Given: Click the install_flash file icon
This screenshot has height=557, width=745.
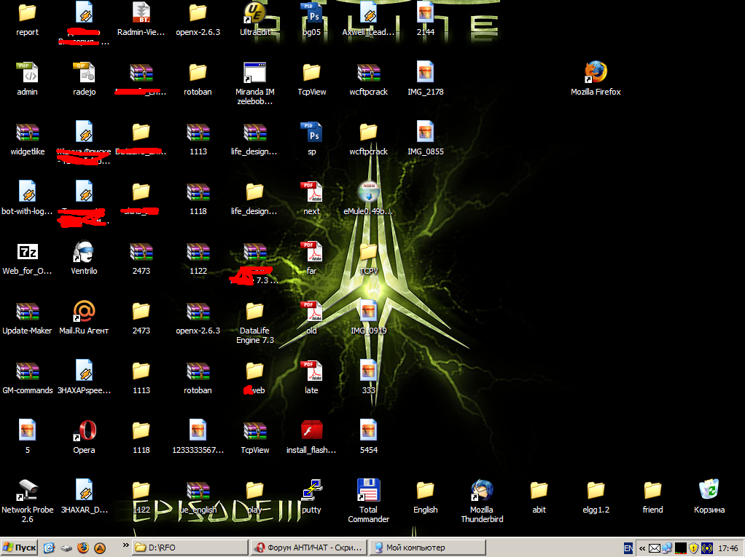Looking at the screenshot, I should coord(311,431).
